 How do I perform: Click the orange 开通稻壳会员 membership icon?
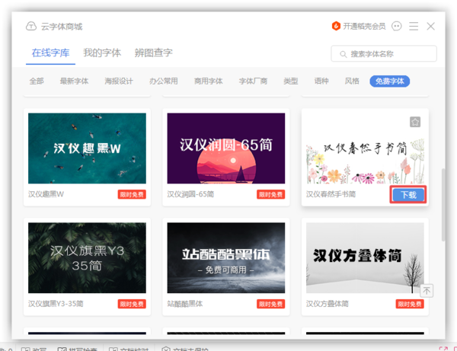click(x=337, y=26)
